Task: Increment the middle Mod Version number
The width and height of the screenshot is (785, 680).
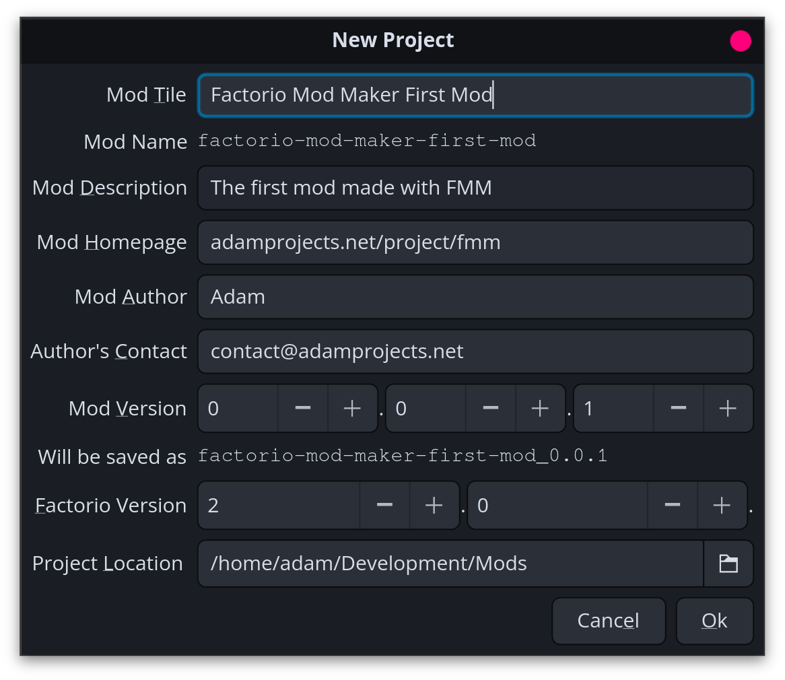Action: pyautogui.click(x=540, y=408)
